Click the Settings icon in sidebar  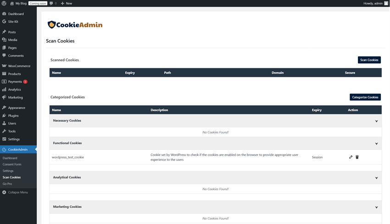point(4,139)
